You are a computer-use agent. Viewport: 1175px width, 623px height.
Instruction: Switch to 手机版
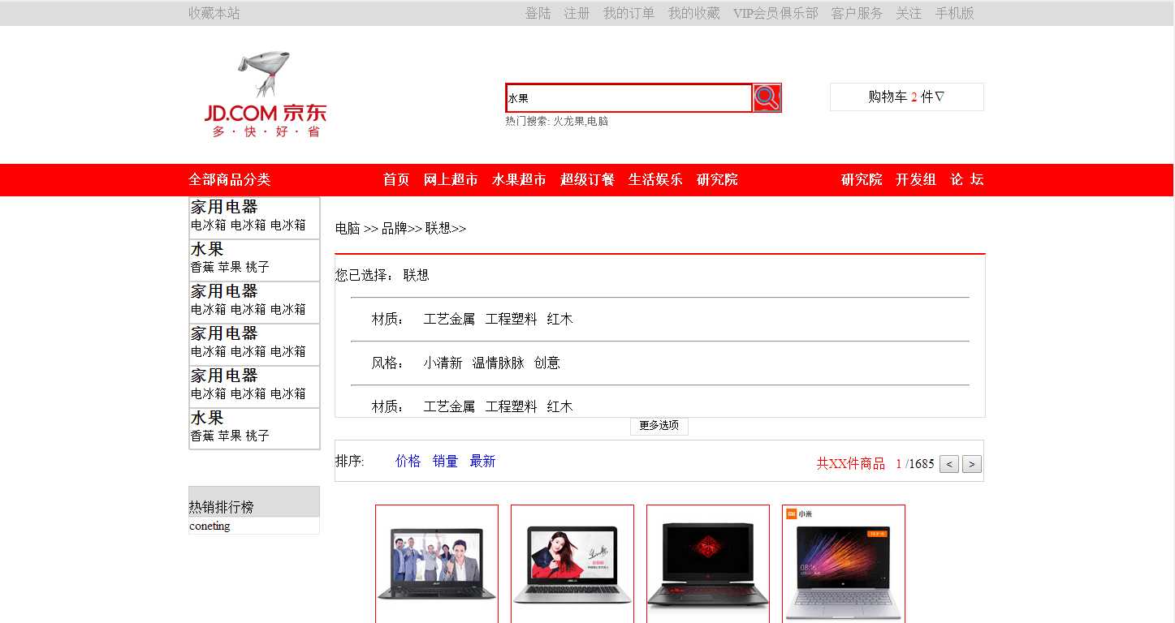pos(955,13)
